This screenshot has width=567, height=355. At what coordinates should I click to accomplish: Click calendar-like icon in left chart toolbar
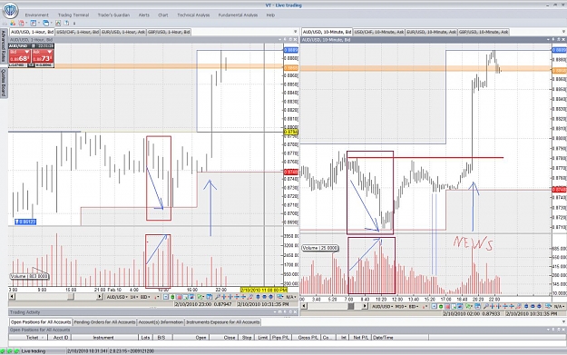[x=210, y=297]
